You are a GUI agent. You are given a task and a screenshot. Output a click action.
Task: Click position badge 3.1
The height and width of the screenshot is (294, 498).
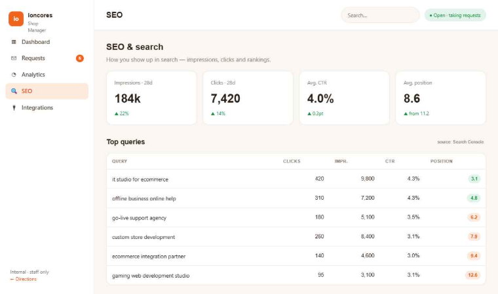click(474, 179)
